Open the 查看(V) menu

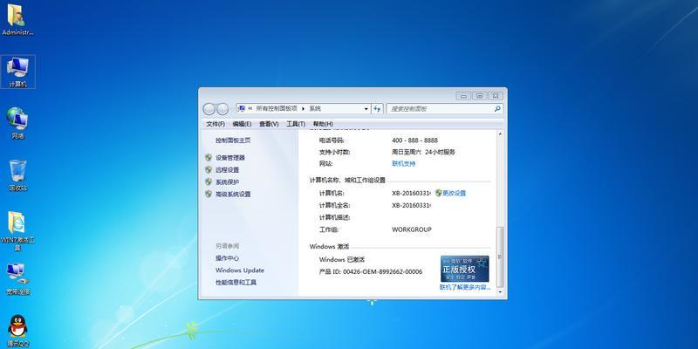(x=269, y=124)
